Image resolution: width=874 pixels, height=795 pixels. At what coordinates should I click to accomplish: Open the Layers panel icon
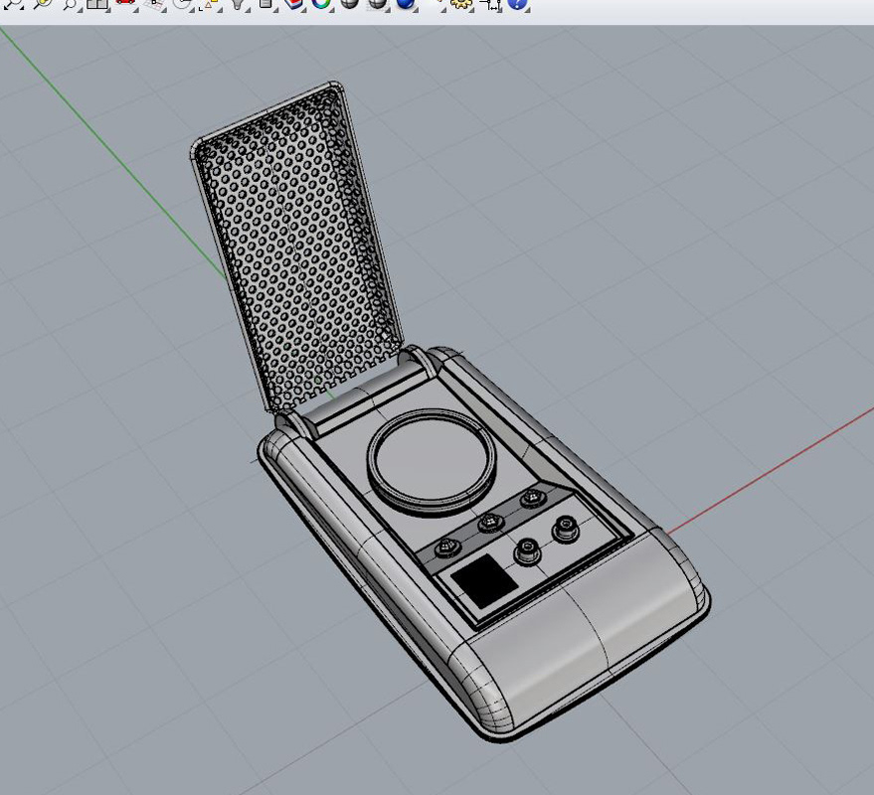tap(293, 3)
